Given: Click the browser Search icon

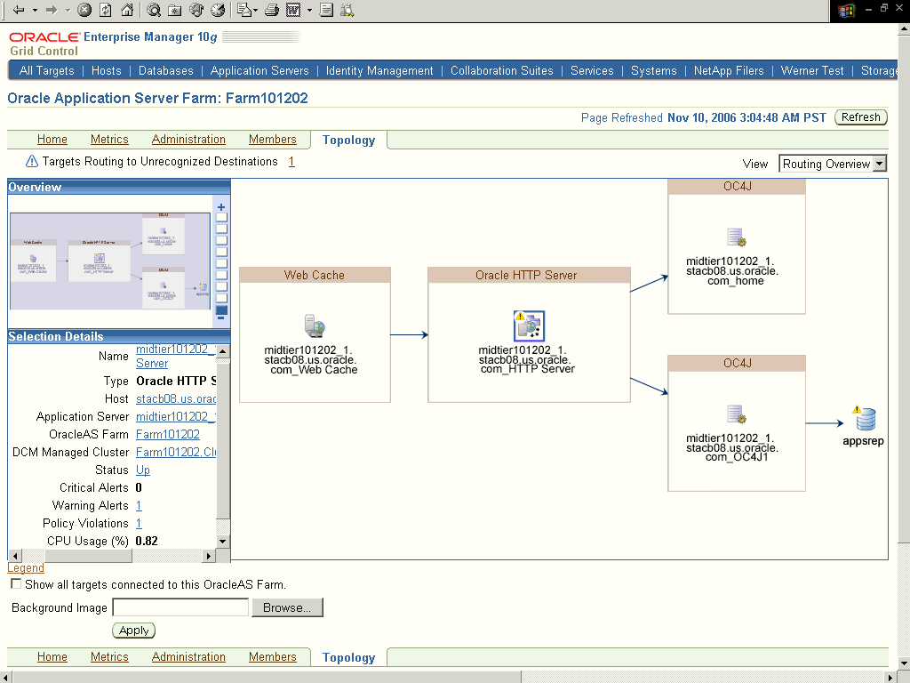Looking at the screenshot, I should tap(155, 11).
